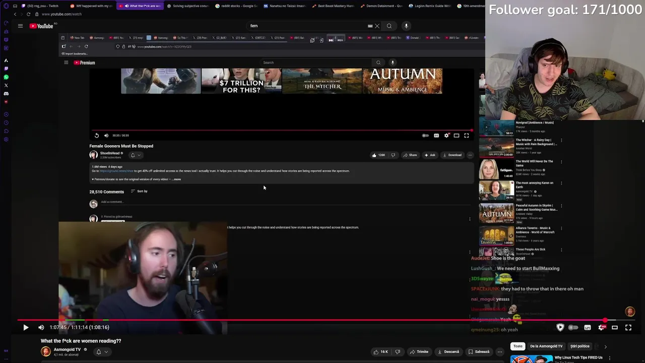Image resolution: width=645 pixels, height=363 pixels.
Task: Like the Asmongold video (16 K)
Action: point(380,352)
